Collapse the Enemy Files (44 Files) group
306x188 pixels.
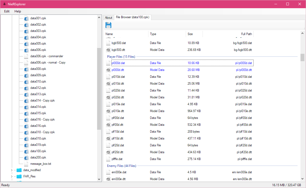click(122, 166)
